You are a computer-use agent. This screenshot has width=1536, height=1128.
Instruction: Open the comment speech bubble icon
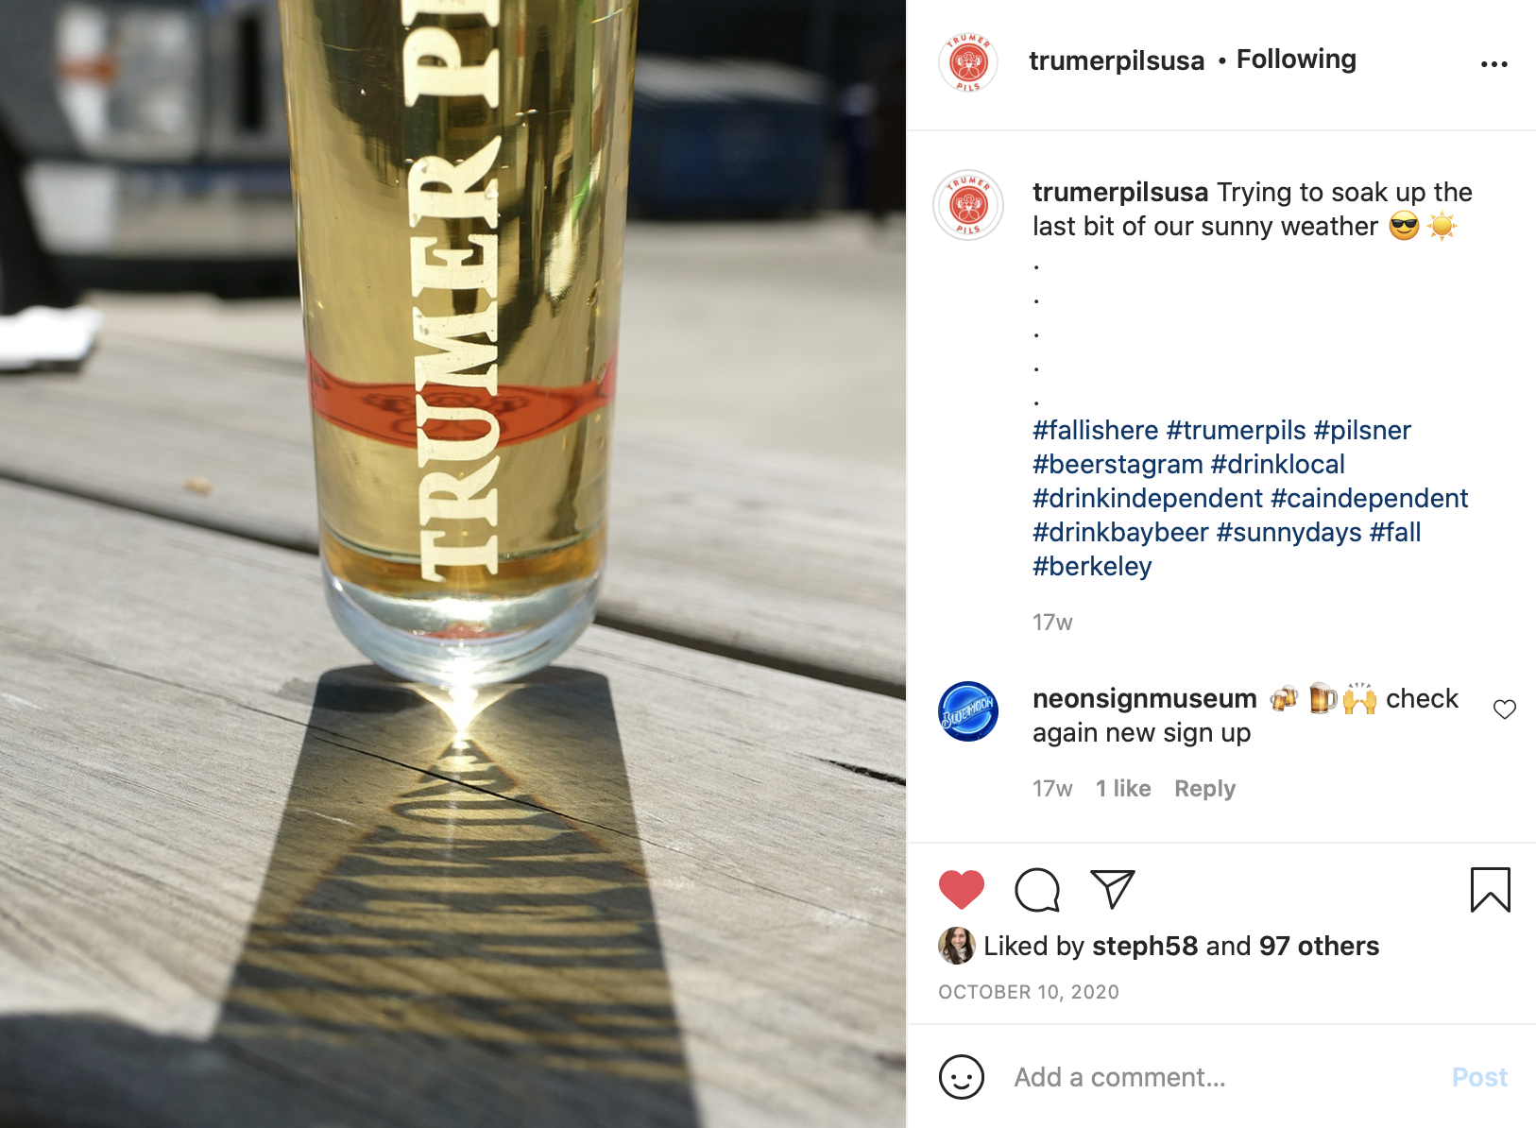pyautogui.click(x=1036, y=890)
